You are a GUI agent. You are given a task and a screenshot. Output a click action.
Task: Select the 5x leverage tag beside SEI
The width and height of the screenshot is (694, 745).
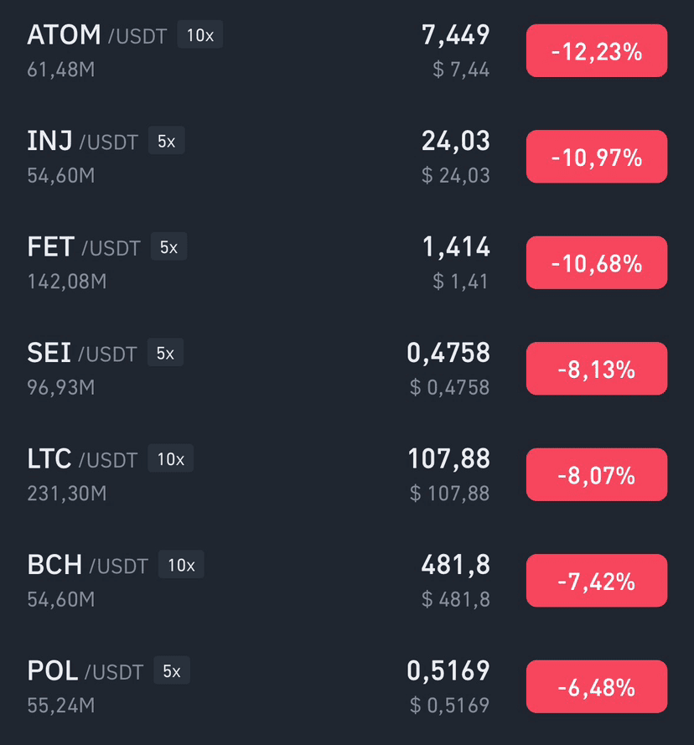[165, 353]
